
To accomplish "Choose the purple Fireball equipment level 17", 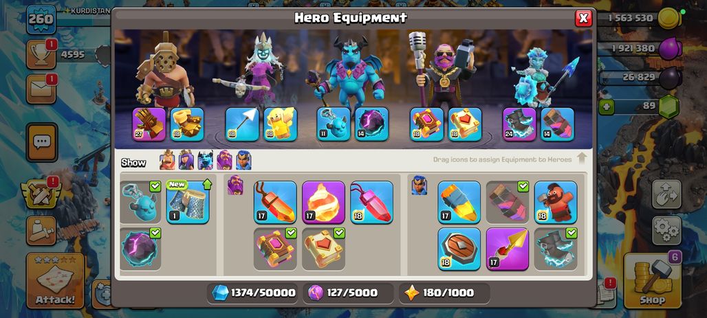I will click(x=323, y=202).
